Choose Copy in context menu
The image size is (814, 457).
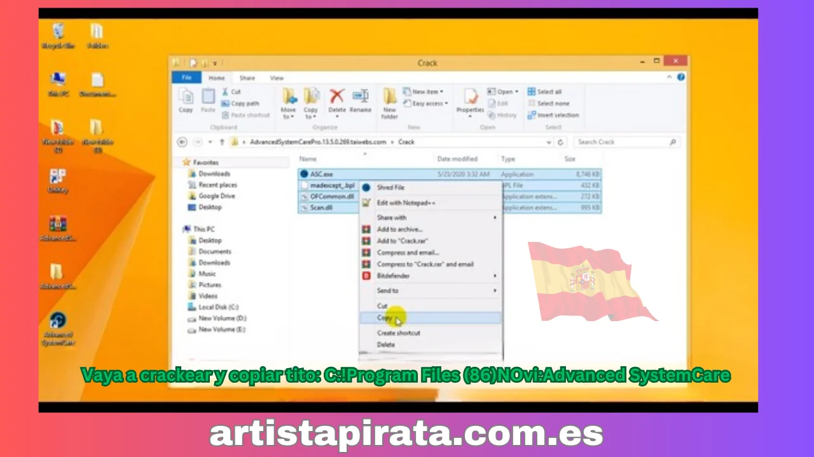click(x=431, y=318)
